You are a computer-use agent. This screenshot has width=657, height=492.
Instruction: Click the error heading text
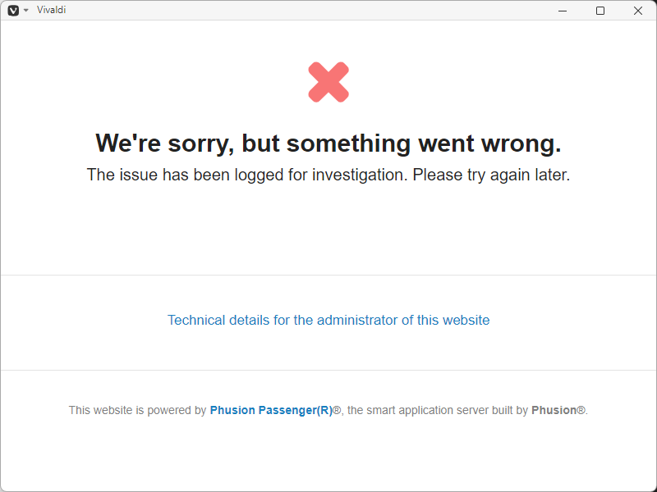pos(328,143)
